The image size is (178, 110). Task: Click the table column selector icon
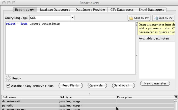176,97
